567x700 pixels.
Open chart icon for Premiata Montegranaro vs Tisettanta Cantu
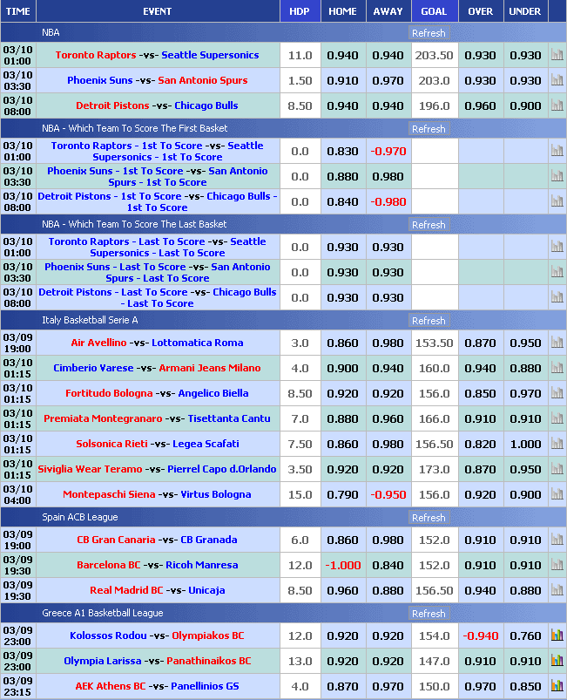click(557, 418)
